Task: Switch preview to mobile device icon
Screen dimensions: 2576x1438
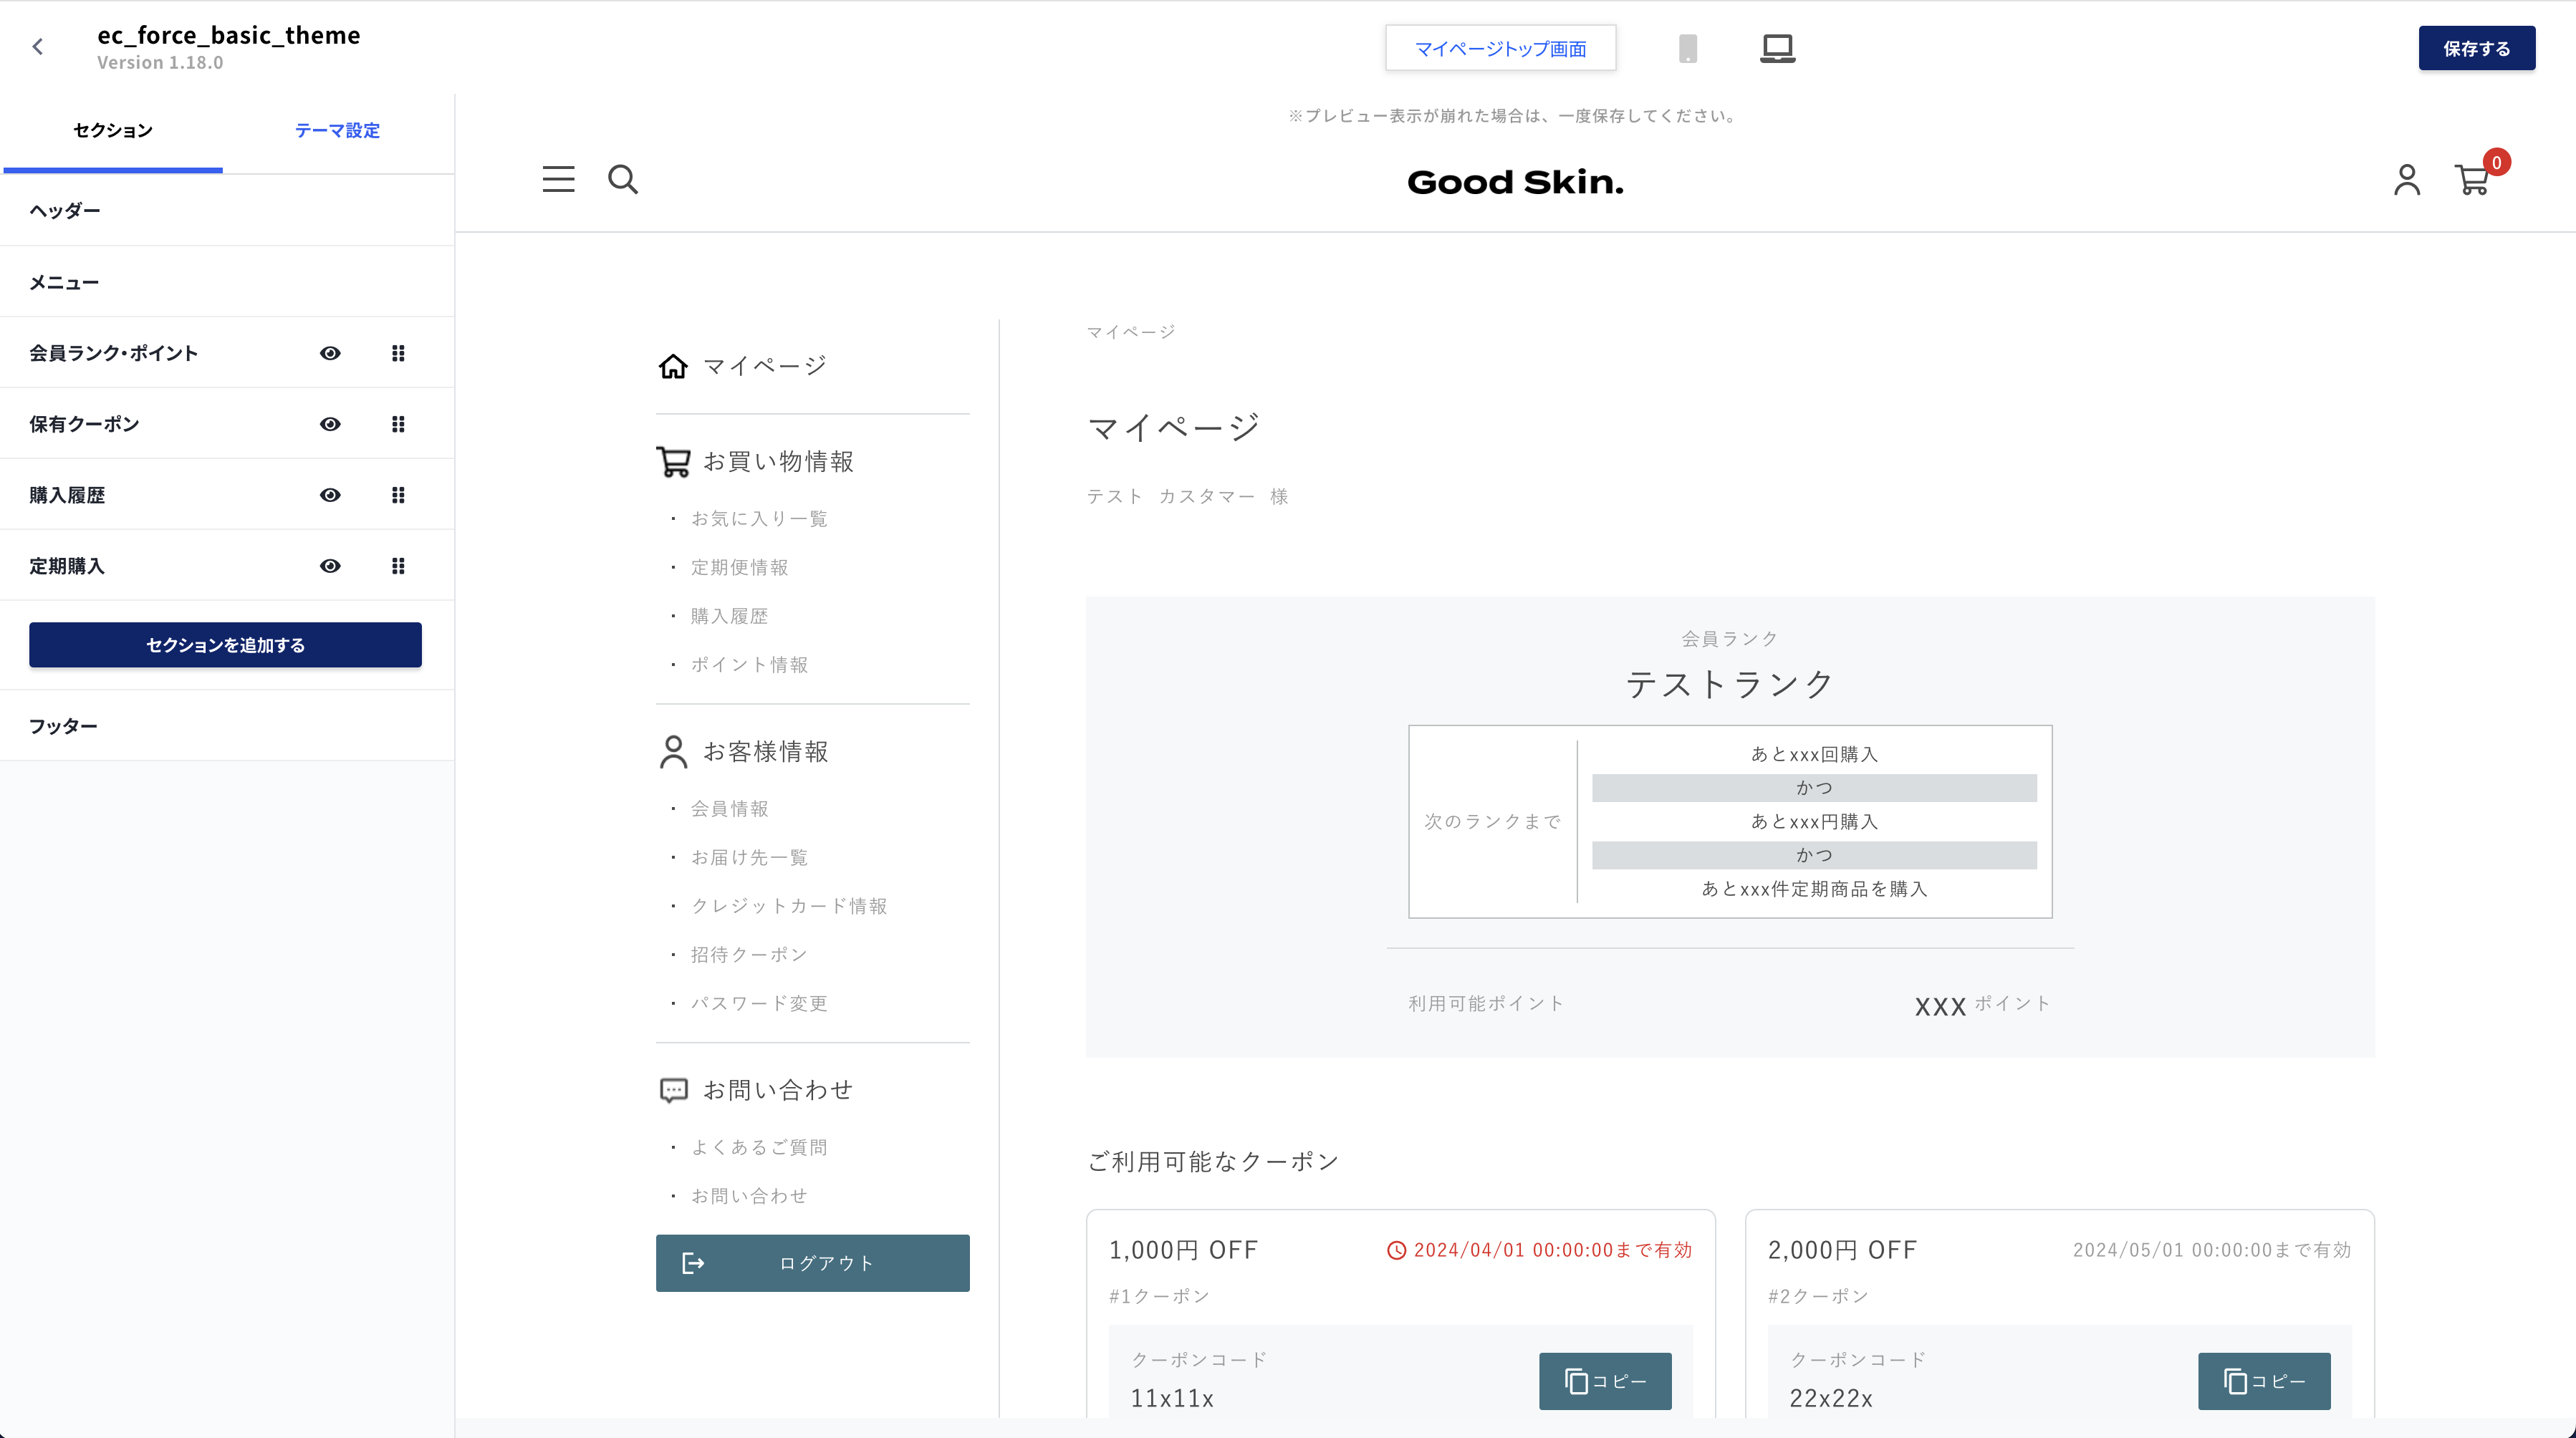Action: [x=1688, y=48]
